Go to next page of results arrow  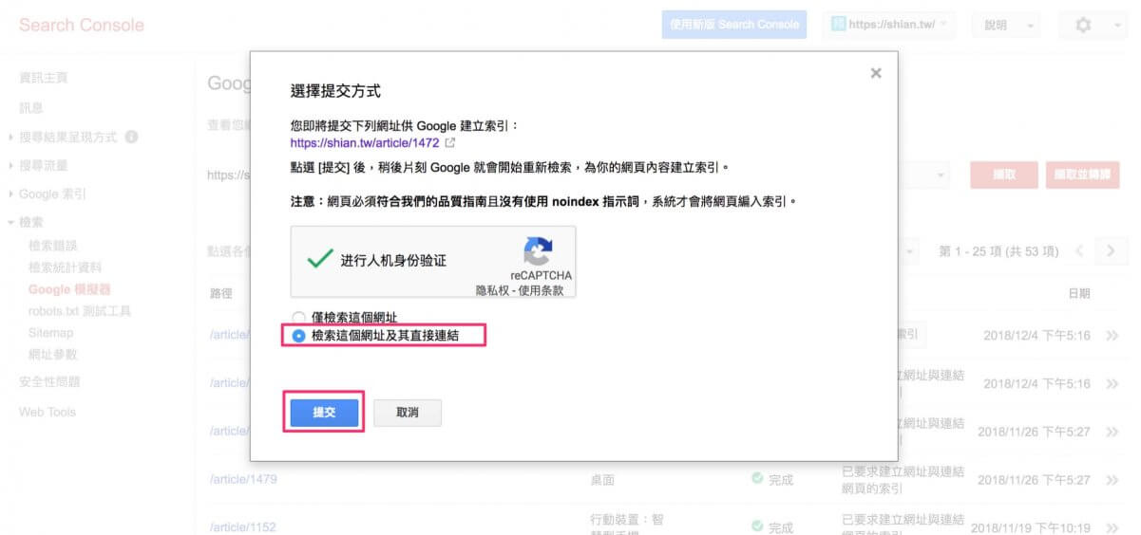click(1110, 251)
